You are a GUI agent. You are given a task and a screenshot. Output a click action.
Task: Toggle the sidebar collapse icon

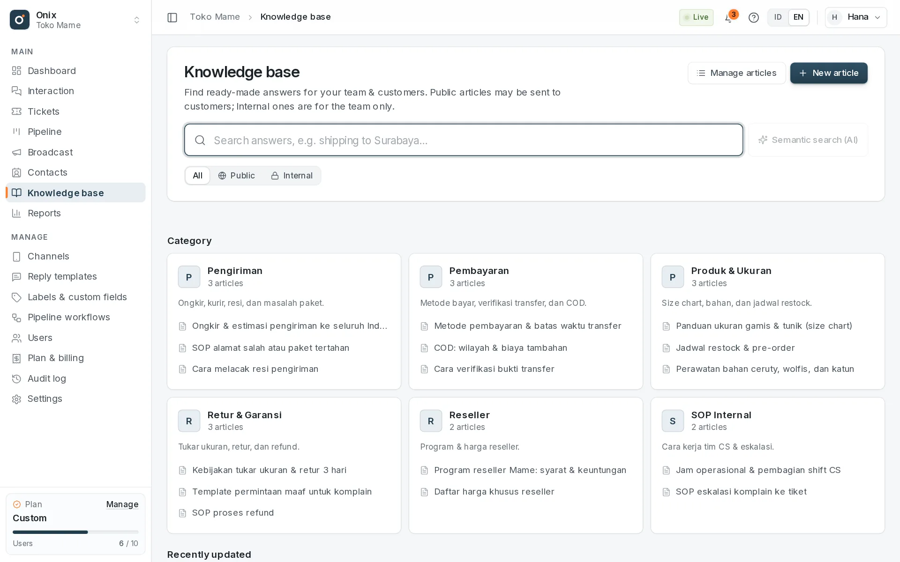coord(172,17)
